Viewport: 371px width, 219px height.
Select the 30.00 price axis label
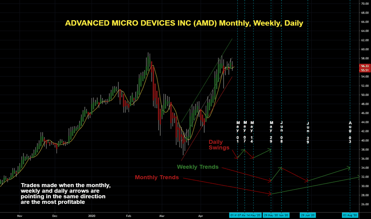coord(365,186)
